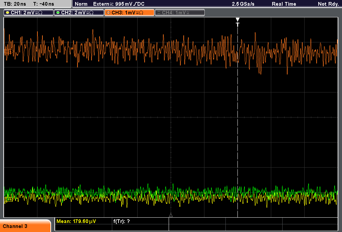
Task: Select the CH1: 2 mV channel button
Action: (29, 13)
